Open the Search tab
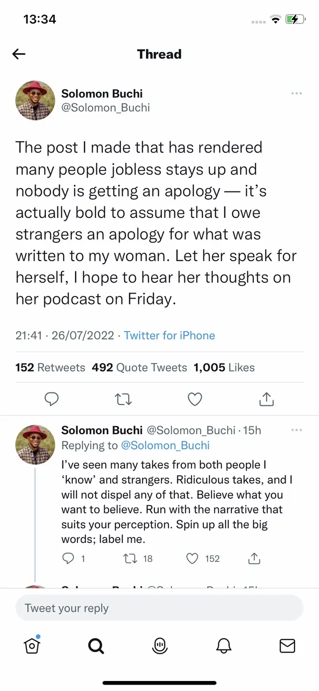The width and height of the screenshot is (319, 691). pyautogui.click(x=96, y=646)
